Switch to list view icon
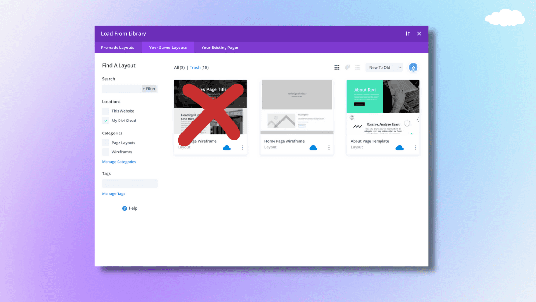The height and width of the screenshot is (302, 536). pos(357,68)
